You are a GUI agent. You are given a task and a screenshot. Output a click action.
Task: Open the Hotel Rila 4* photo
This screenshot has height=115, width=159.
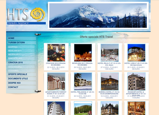click(x=110, y=53)
